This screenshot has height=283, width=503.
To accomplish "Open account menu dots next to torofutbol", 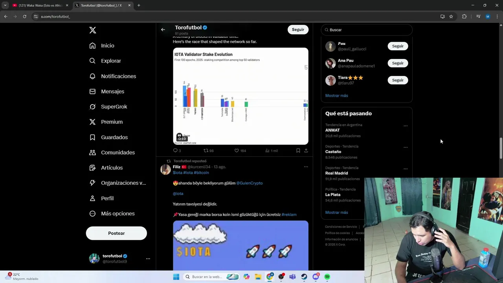I will (x=148, y=259).
